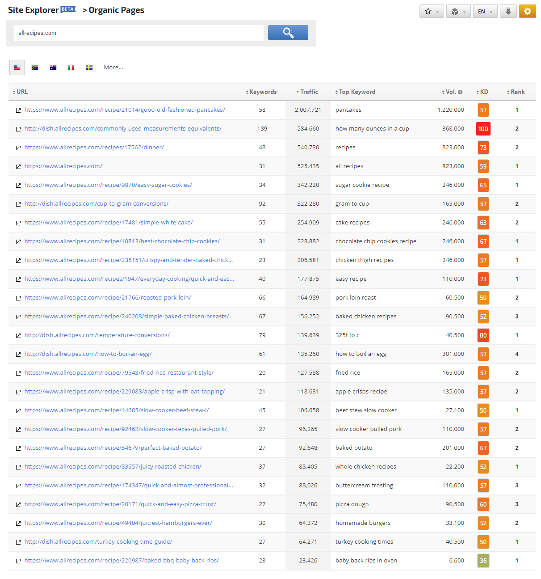Click the blue magnifier search button
This screenshot has width=541, height=579.
coord(288,33)
